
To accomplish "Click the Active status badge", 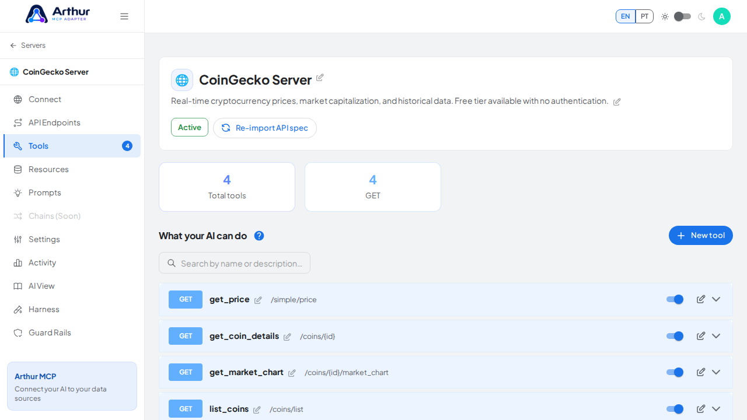I will click(190, 127).
